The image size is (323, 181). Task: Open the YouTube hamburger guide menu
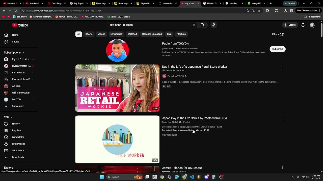coord(6,25)
